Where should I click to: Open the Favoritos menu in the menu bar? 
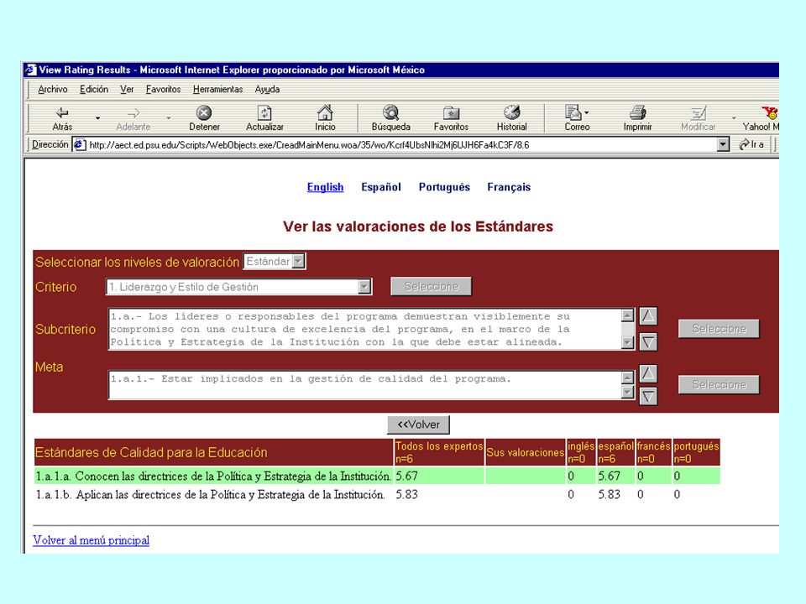[163, 90]
